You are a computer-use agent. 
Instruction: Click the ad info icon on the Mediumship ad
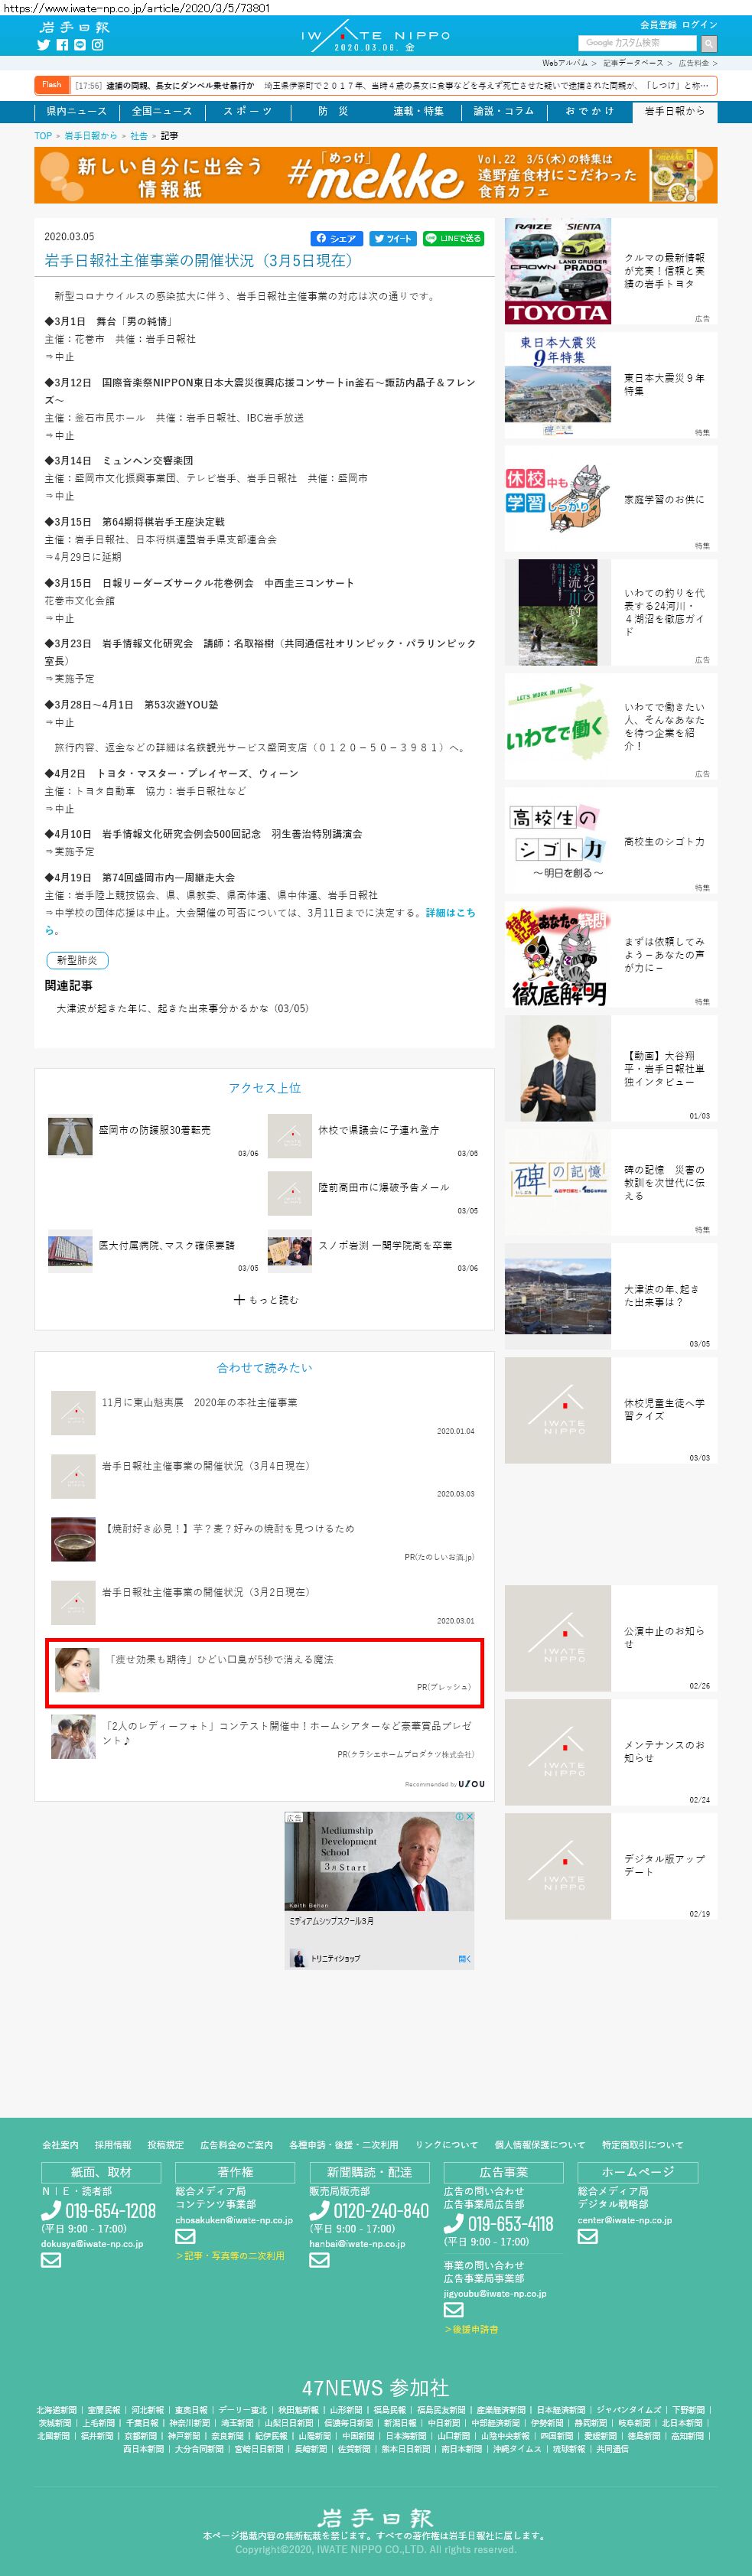tap(461, 1817)
